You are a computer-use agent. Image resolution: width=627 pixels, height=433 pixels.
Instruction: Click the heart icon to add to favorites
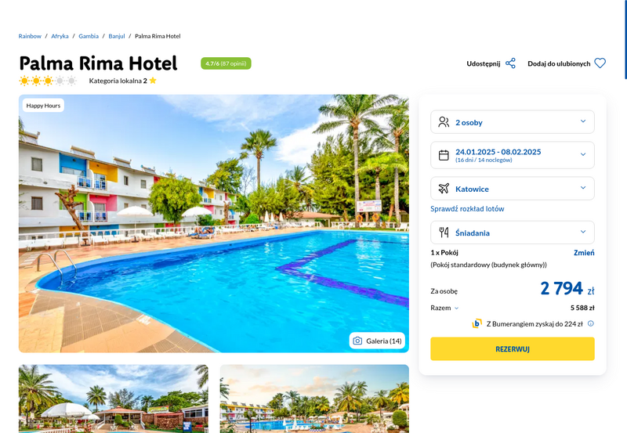pyautogui.click(x=600, y=63)
